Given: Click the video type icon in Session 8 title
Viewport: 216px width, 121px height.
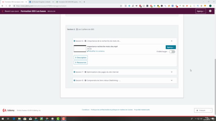Looking at the screenshot, I should [85, 80].
